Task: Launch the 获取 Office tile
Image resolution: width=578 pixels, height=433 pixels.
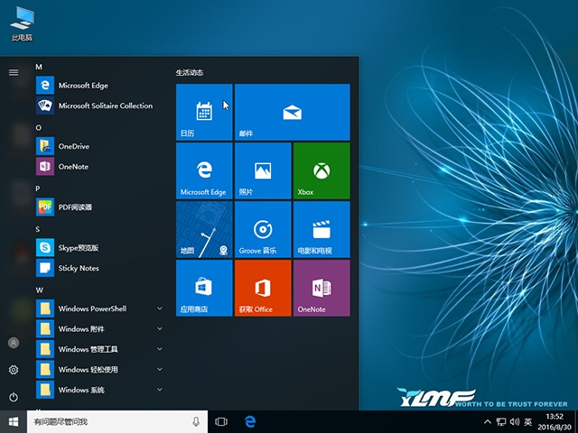Action: [262, 288]
